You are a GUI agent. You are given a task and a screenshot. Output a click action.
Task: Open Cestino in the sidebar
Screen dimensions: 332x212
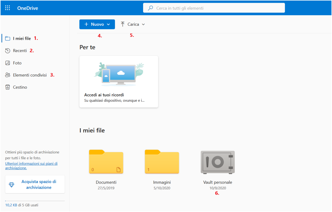[20, 87]
